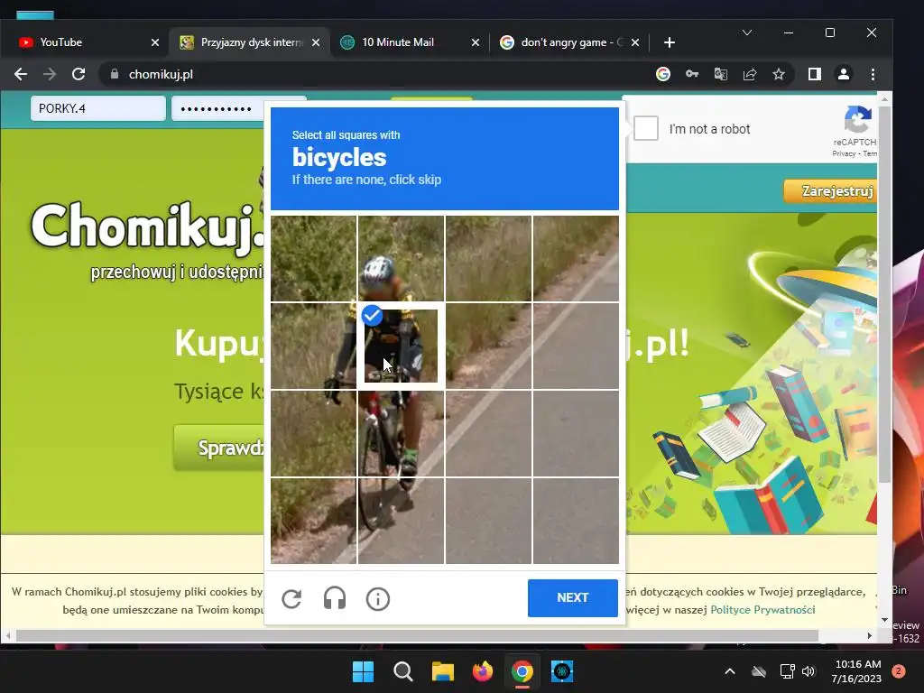Open Polityce Prywatności link
The width and height of the screenshot is (924, 693).
click(762, 610)
